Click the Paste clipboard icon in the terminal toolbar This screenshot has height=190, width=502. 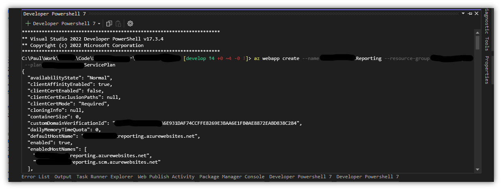point(118,23)
